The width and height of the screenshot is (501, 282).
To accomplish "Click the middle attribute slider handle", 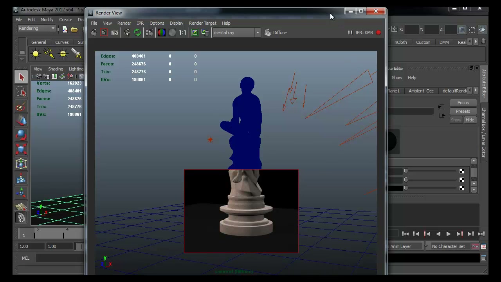I will pos(406,180).
